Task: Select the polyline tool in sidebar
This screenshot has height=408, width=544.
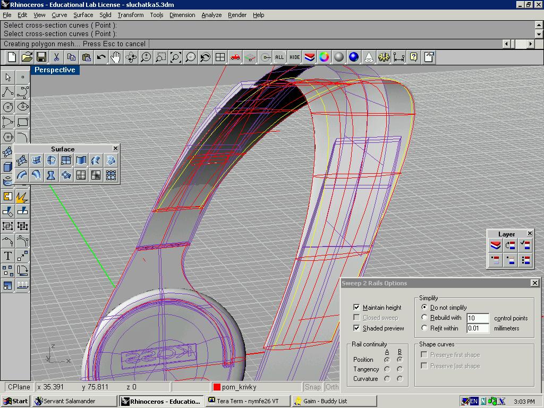Action: pos(8,92)
